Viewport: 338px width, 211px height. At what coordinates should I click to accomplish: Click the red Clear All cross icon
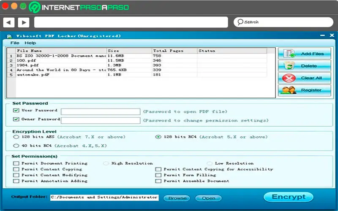[x=289, y=78]
